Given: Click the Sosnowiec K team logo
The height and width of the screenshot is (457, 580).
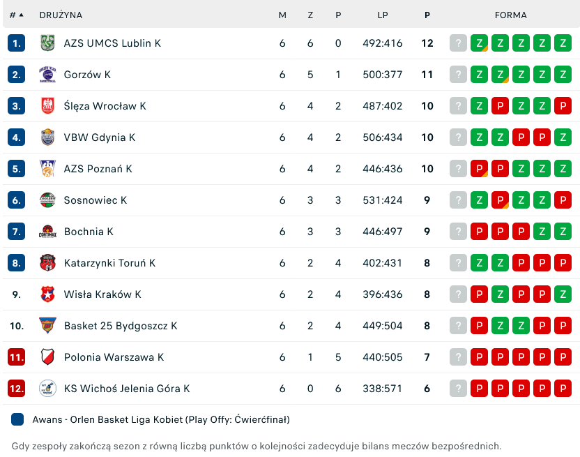Looking at the screenshot, I should coord(47,200).
